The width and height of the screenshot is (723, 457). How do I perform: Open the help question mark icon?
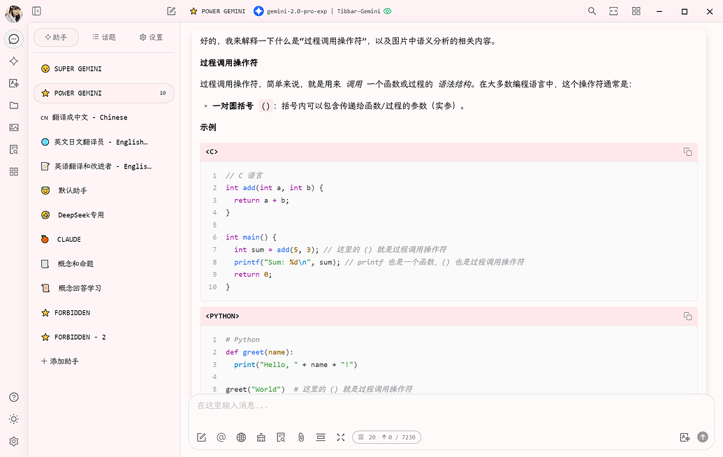point(14,397)
